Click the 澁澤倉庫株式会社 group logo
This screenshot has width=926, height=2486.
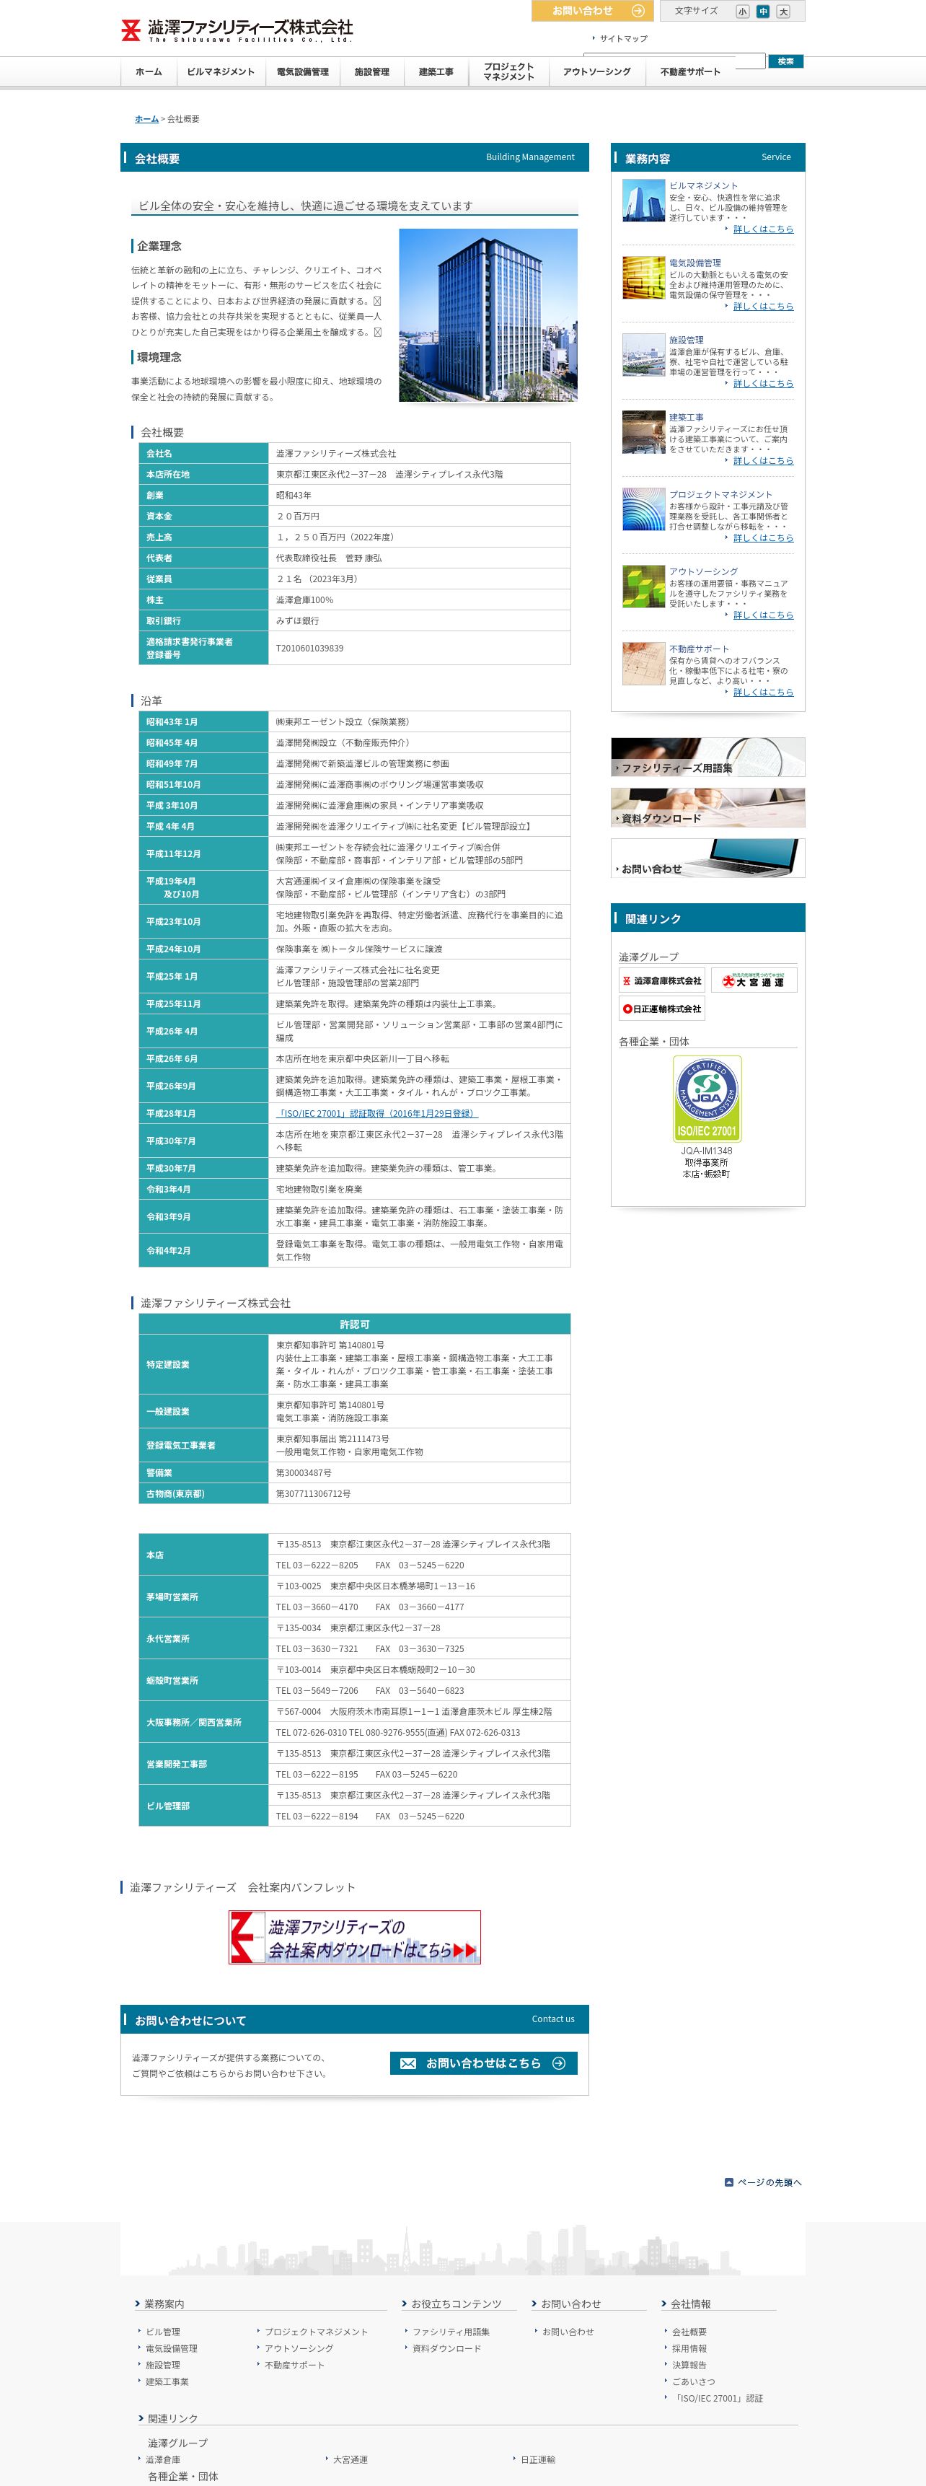pos(662,980)
